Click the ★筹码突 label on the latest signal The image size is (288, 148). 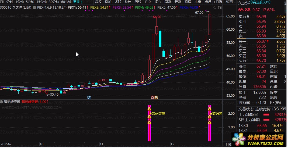[216, 114]
